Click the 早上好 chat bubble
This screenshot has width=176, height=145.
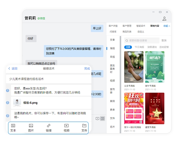pos(97,28)
